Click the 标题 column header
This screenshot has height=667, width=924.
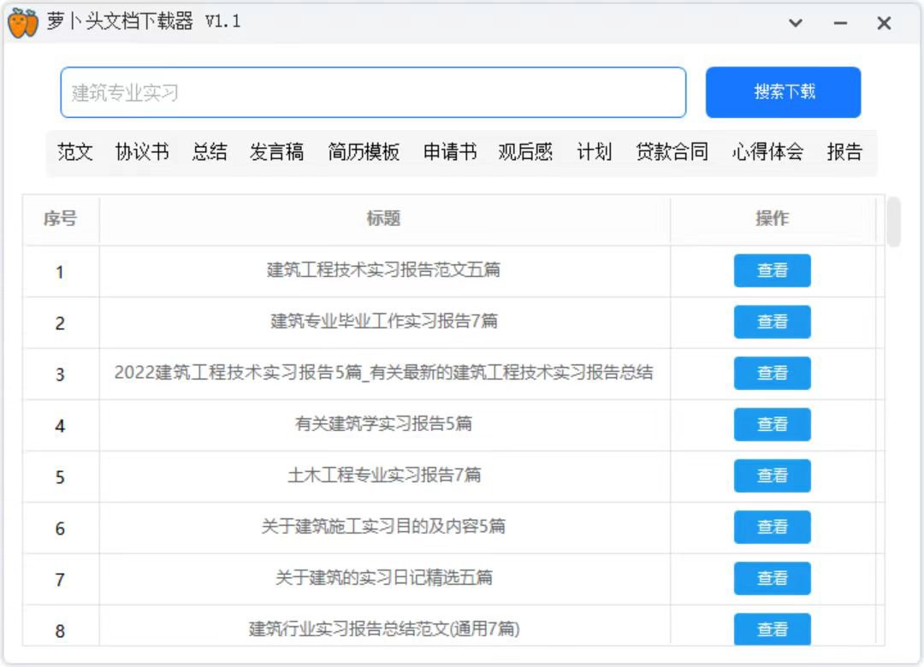(383, 219)
